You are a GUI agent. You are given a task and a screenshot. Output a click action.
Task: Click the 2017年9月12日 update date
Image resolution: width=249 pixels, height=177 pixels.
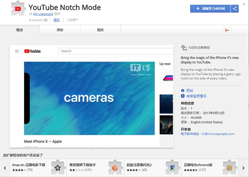click(214, 113)
